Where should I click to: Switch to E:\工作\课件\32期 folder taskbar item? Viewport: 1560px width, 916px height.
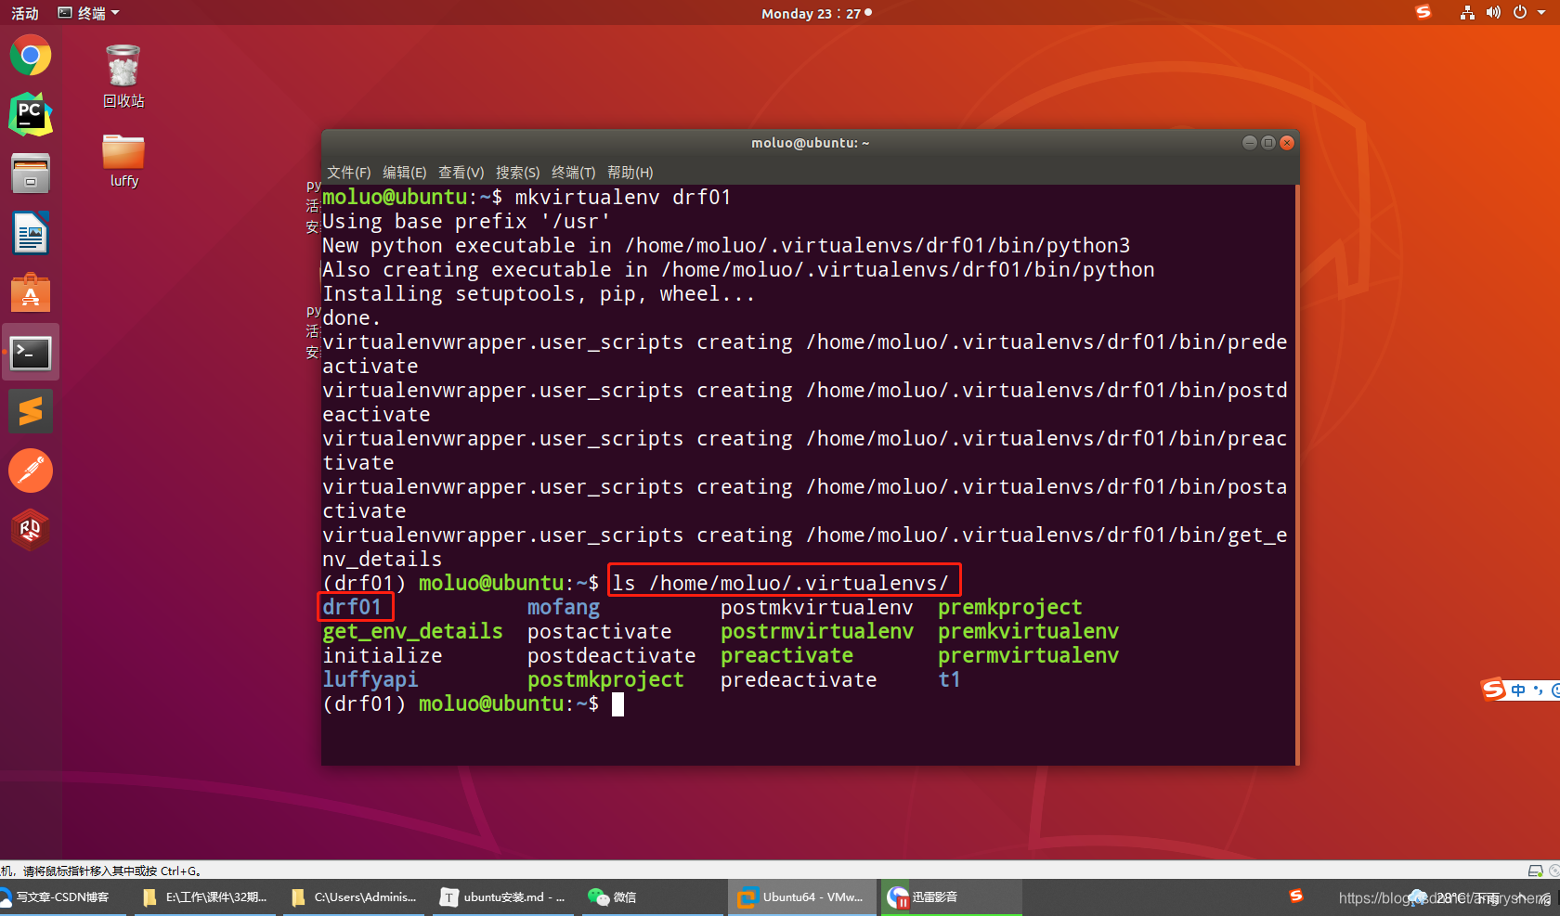point(206,897)
